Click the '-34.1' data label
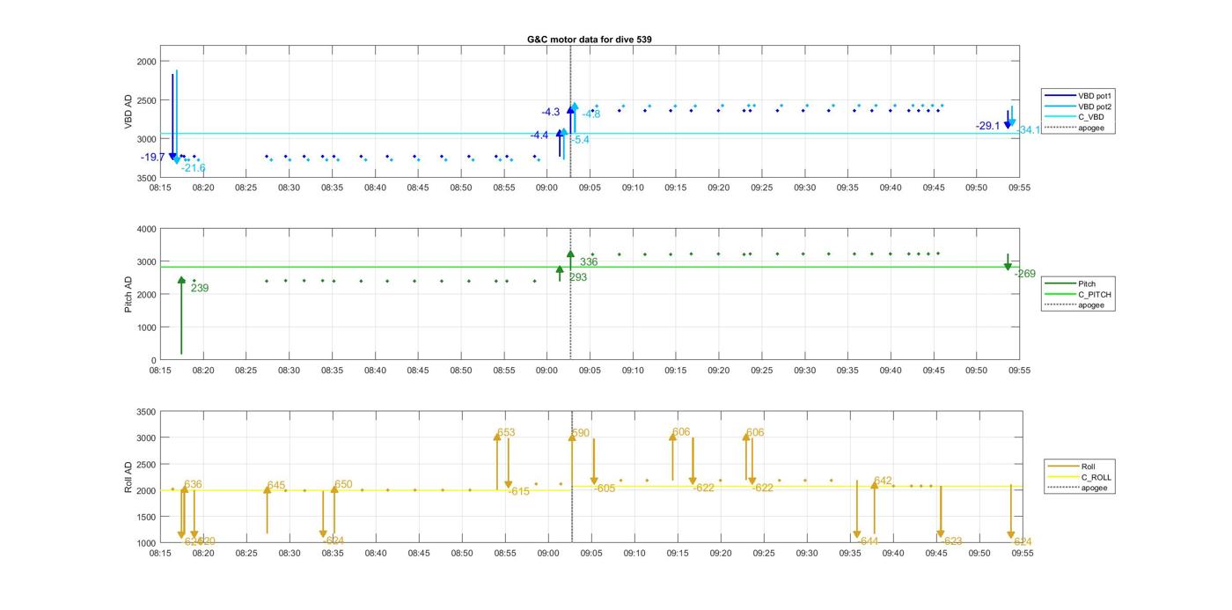The image size is (1232, 610). 1029,130
